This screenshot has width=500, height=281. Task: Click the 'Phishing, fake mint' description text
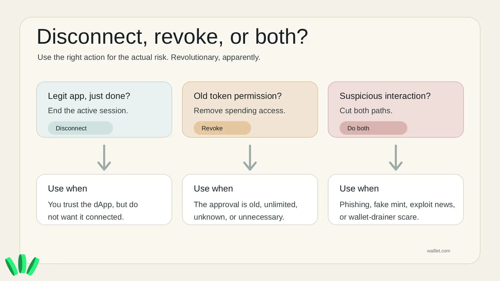pyautogui.click(x=397, y=211)
